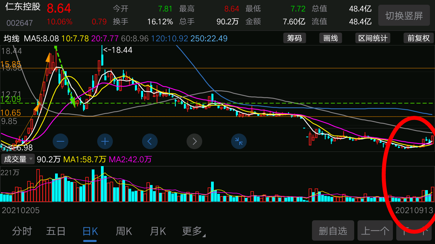This screenshot has height=244, width=435.
Task: Pan the chart left with the chevron icon
Action: (x=150, y=141)
